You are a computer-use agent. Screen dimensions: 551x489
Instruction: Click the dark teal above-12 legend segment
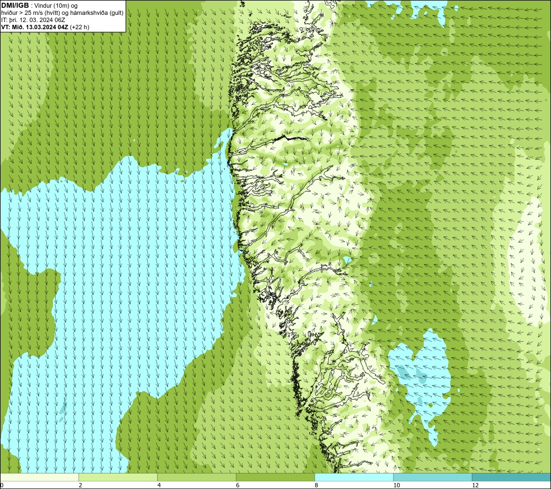(512, 477)
